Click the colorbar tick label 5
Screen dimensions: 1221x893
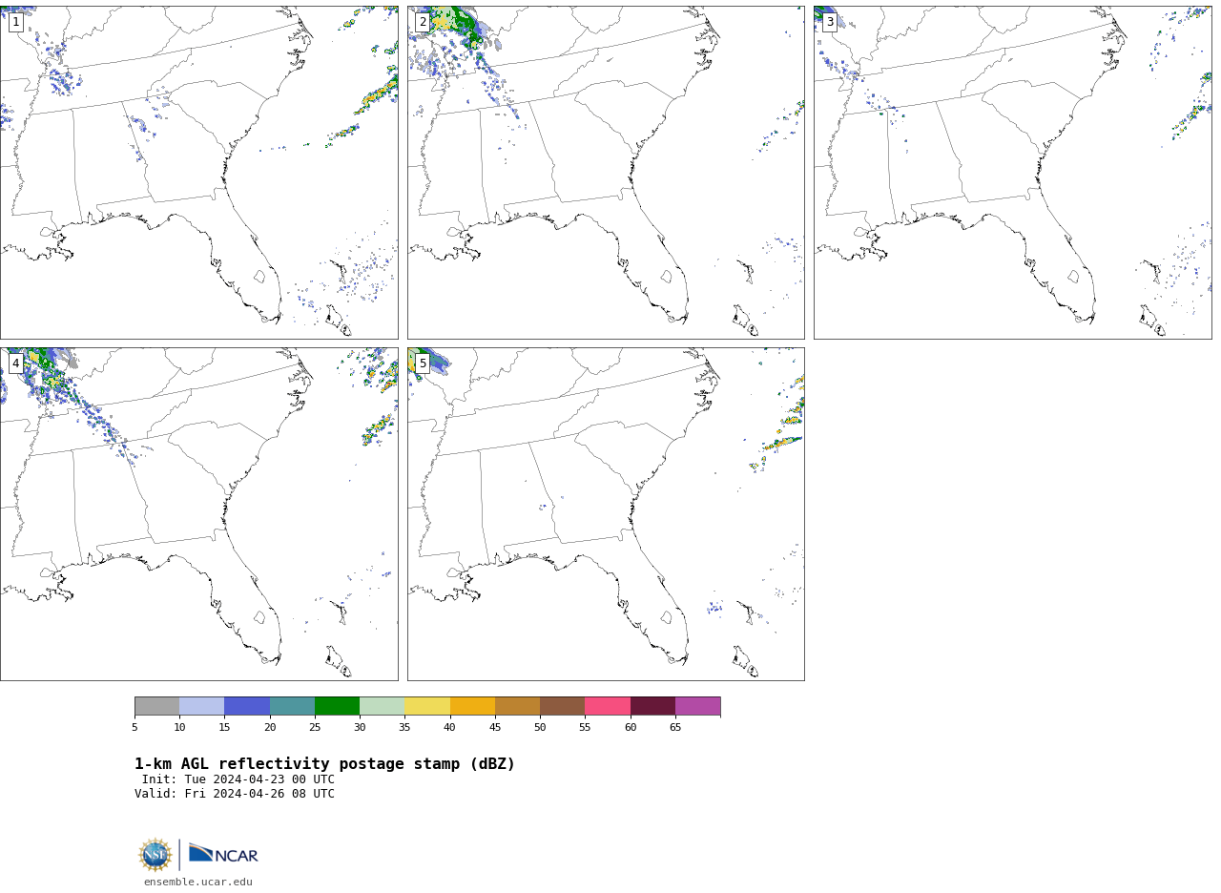(x=135, y=728)
